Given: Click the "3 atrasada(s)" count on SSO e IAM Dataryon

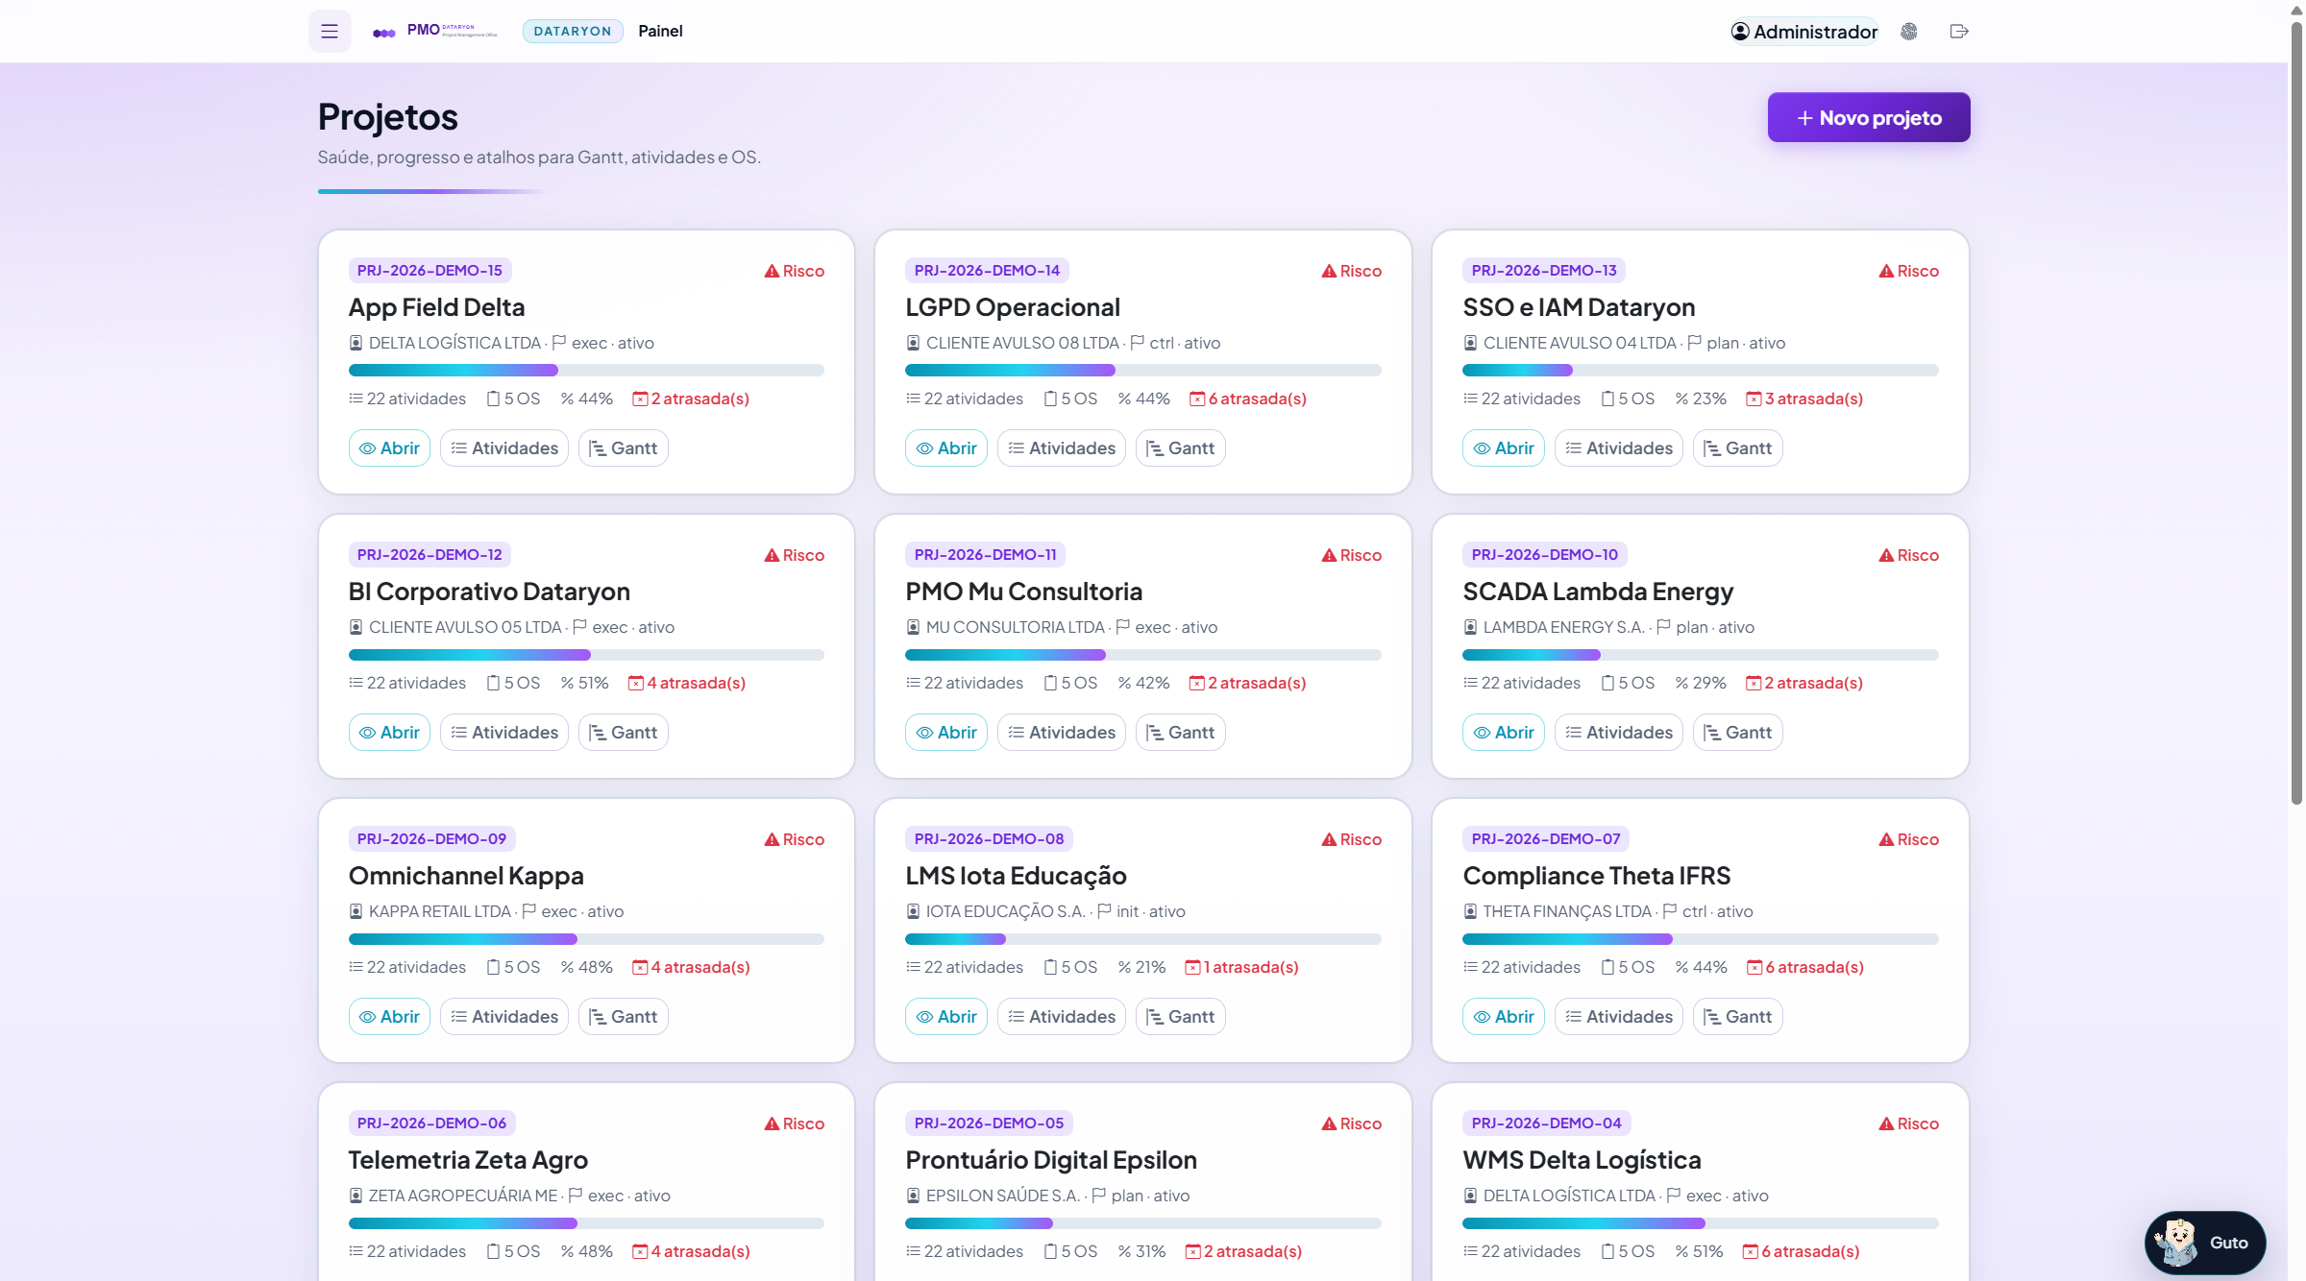Looking at the screenshot, I should [1804, 399].
